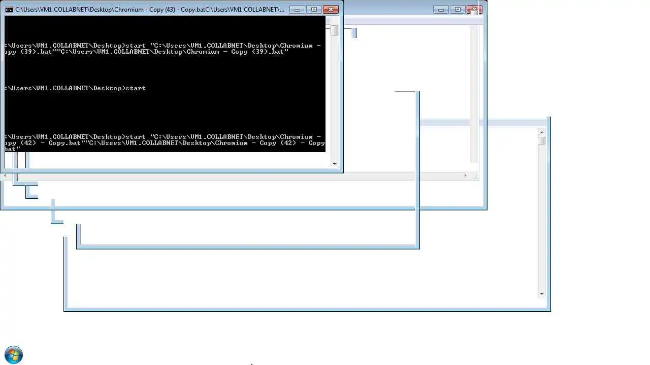Viewport: 650px width, 365px height.
Task: Click scroll down arrow in rightmost background window
Action: 541,294
